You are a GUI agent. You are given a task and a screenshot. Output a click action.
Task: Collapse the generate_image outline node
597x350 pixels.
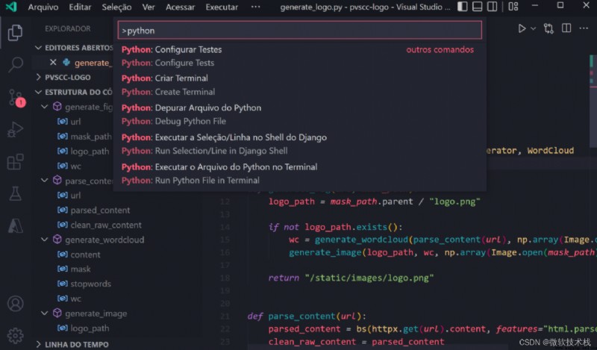click(x=45, y=313)
